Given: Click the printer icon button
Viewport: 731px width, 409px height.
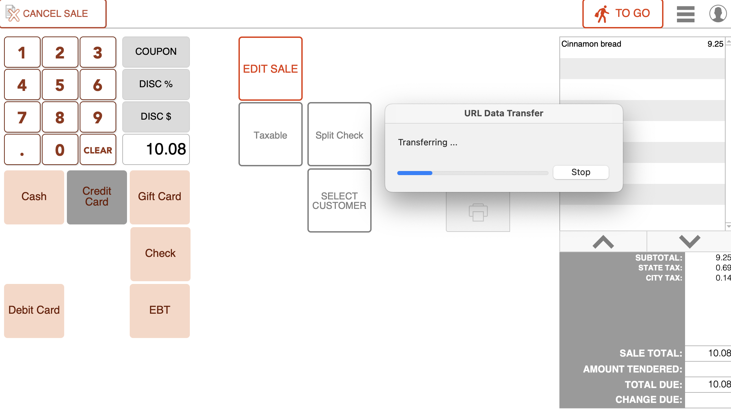Looking at the screenshot, I should coord(478,212).
